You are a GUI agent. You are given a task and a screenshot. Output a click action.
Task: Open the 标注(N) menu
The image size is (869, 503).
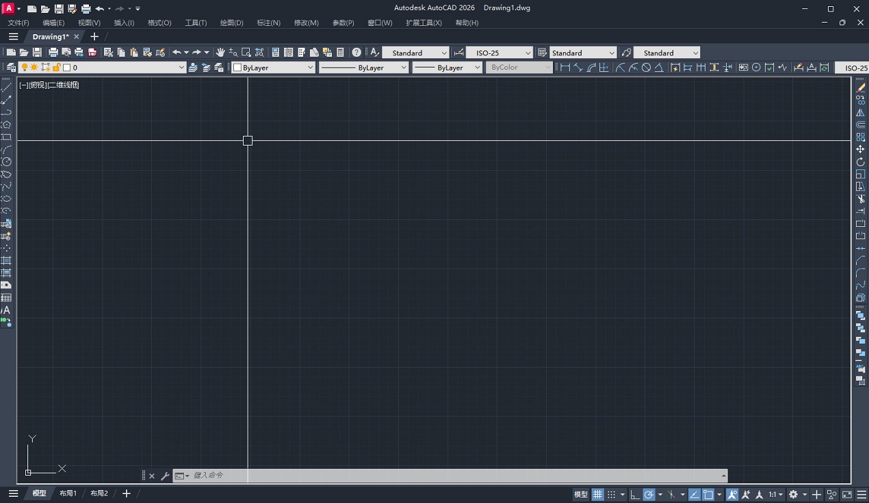(x=268, y=23)
